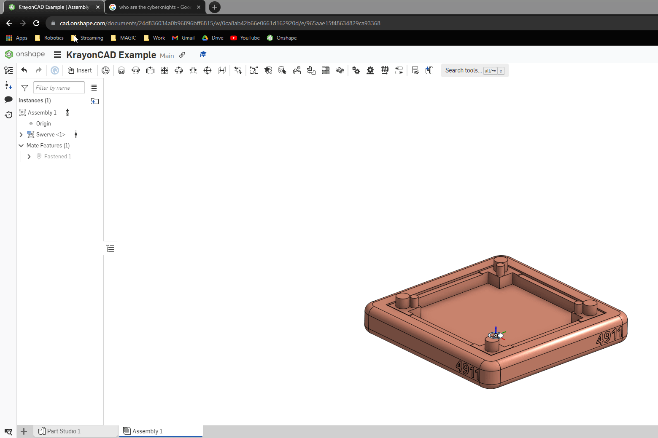Click the Redo arrow in toolbar

pos(39,70)
